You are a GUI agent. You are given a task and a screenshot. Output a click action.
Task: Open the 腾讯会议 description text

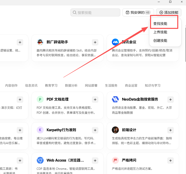click(x=142, y=53)
